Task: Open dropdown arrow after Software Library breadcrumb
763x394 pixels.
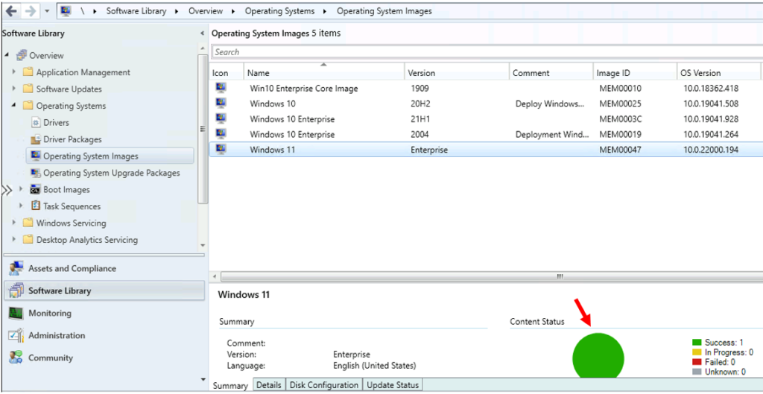Action: click(x=178, y=11)
